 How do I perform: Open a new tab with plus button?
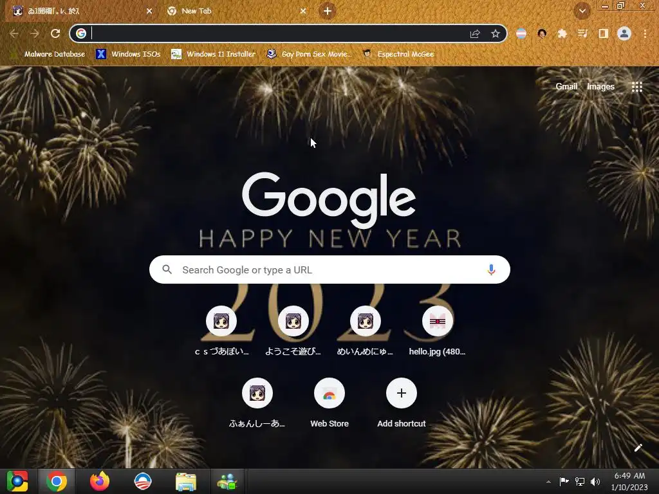pyautogui.click(x=328, y=11)
